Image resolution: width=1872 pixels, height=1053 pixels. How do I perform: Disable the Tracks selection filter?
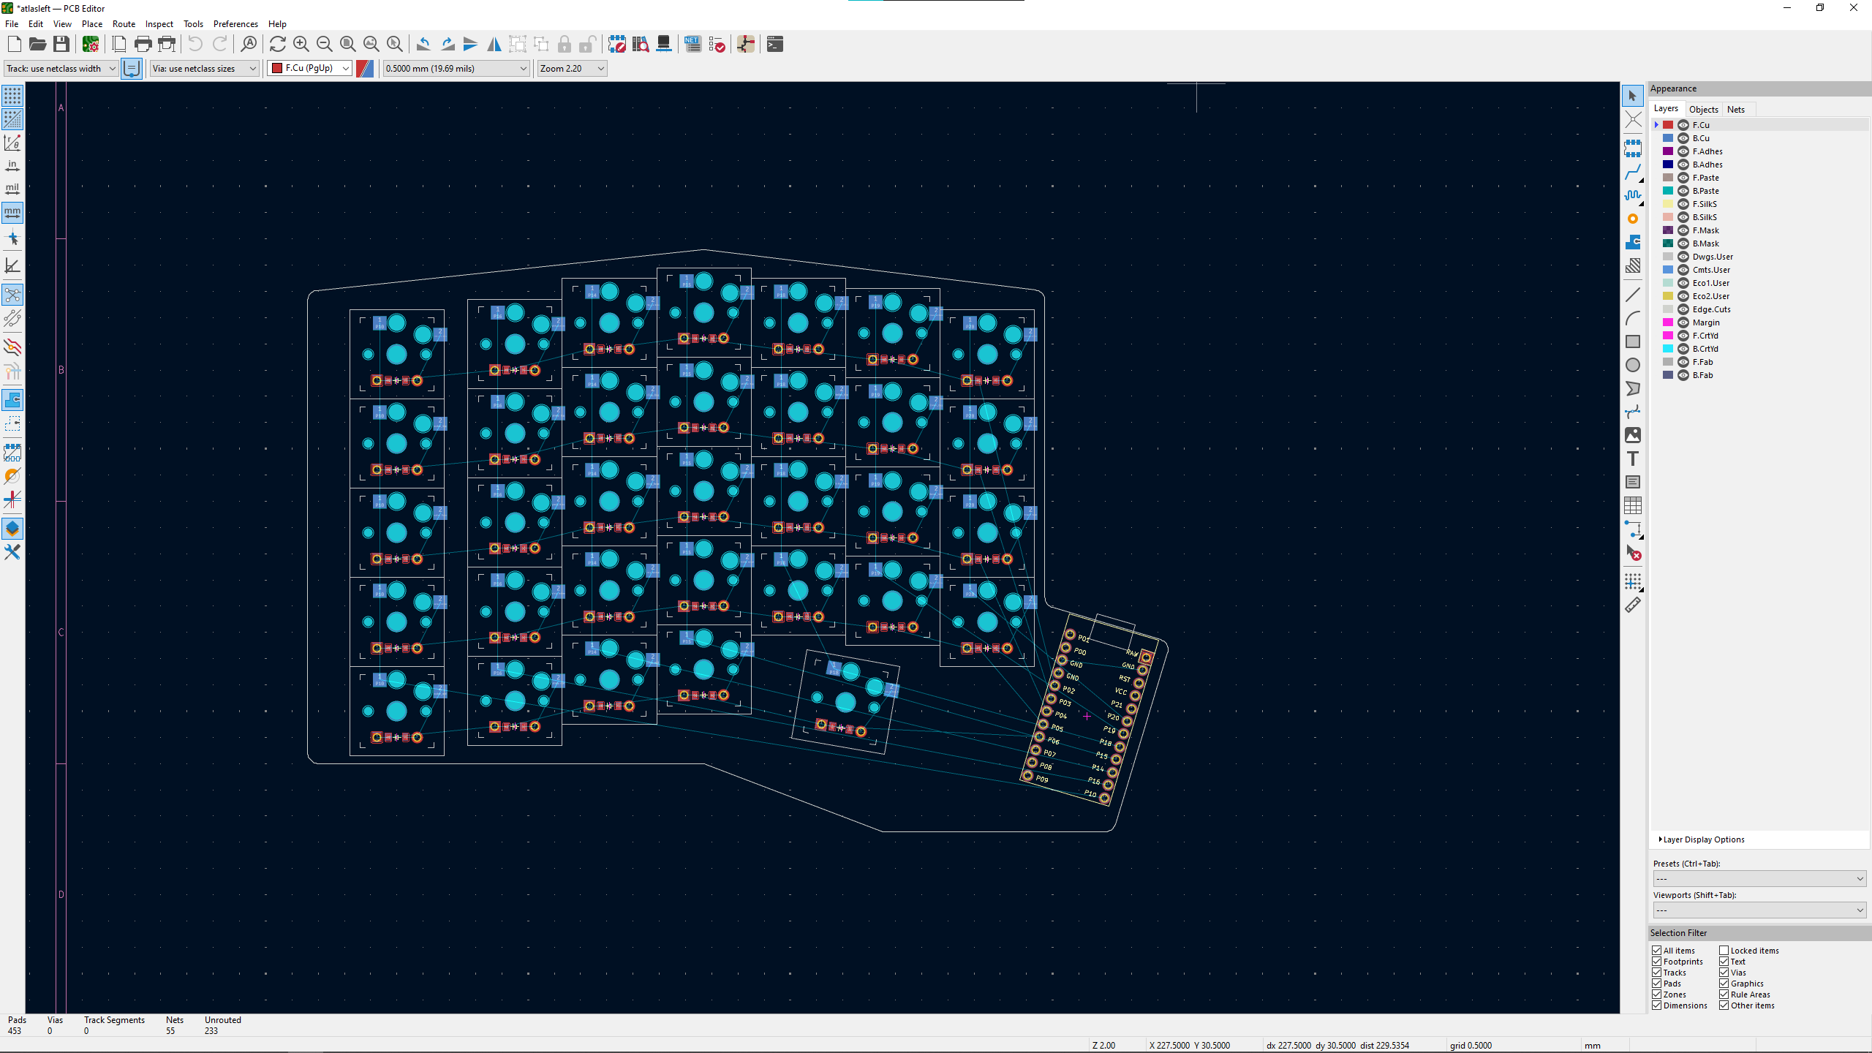pyautogui.click(x=1656, y=972)
